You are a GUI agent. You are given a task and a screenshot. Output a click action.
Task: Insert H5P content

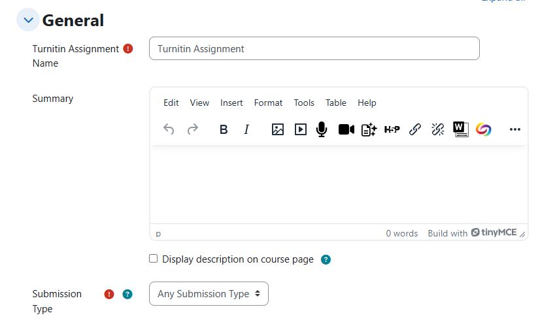coord(392,129)
